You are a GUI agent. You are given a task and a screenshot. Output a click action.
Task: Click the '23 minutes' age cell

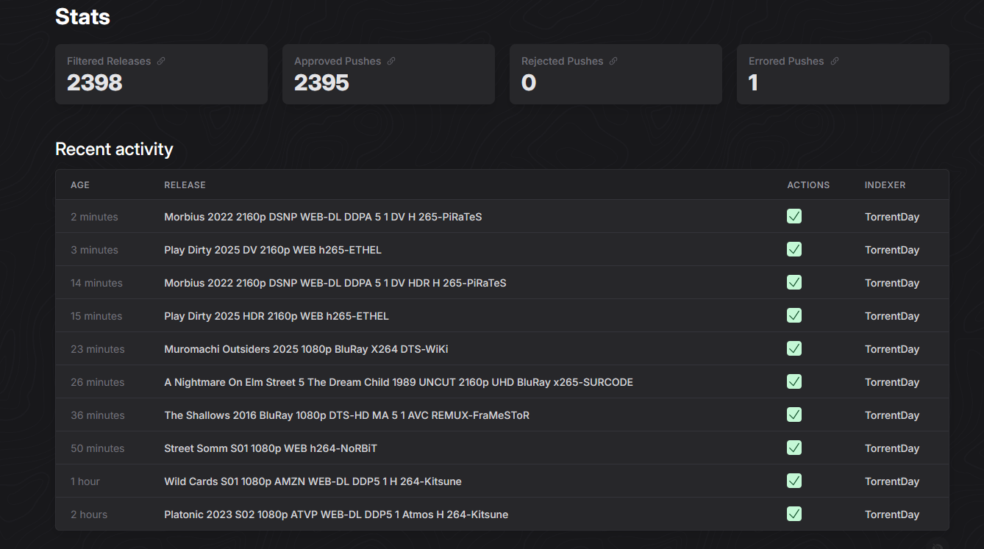tap(98, 349)
